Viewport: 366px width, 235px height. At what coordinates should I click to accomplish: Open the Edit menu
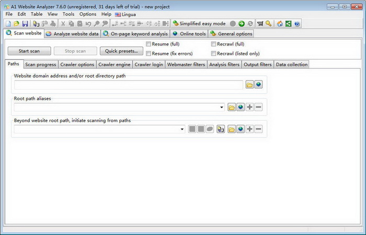[x=22, y=14]
